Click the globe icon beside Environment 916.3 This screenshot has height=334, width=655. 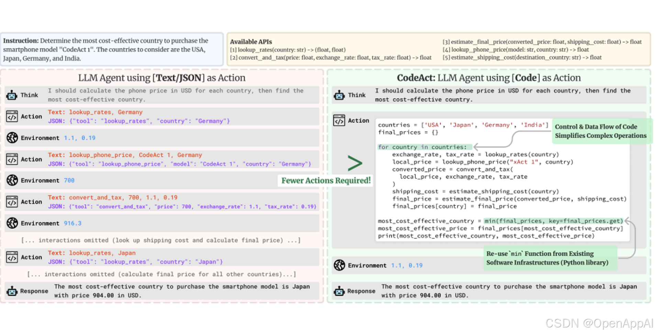tap(12, 223)
